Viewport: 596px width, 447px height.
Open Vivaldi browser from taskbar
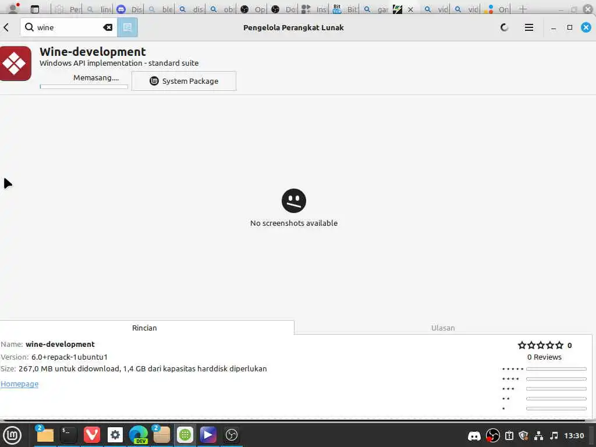point(91,435)
